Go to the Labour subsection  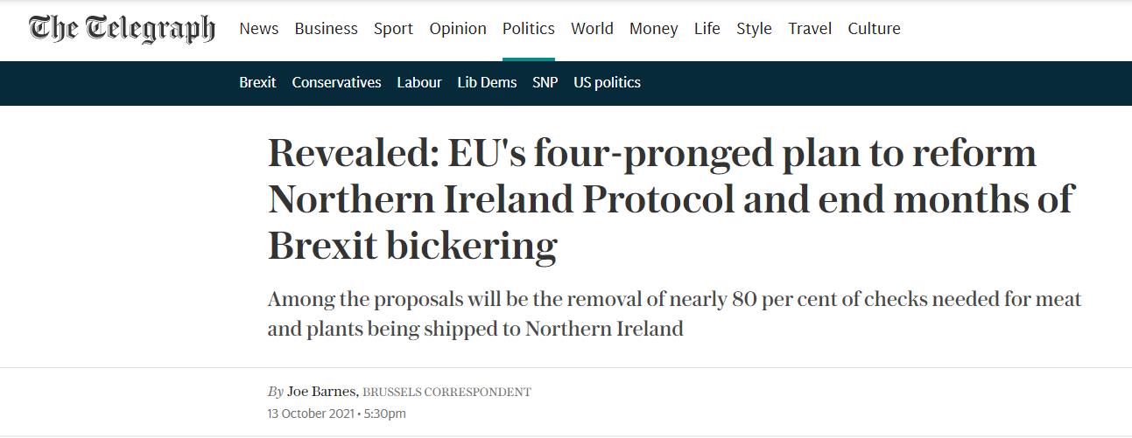(418, 82)
